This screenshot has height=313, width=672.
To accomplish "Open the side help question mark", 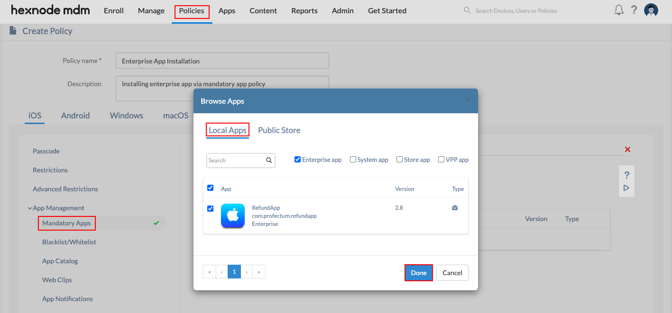I will click(626, 175).
